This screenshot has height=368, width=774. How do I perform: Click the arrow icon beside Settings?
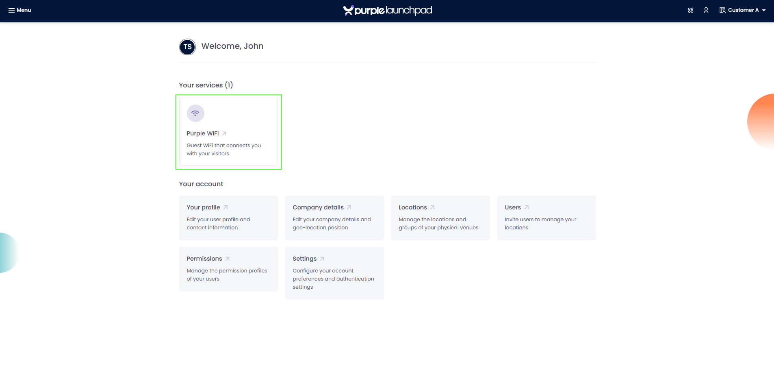[x=322, y=259]
